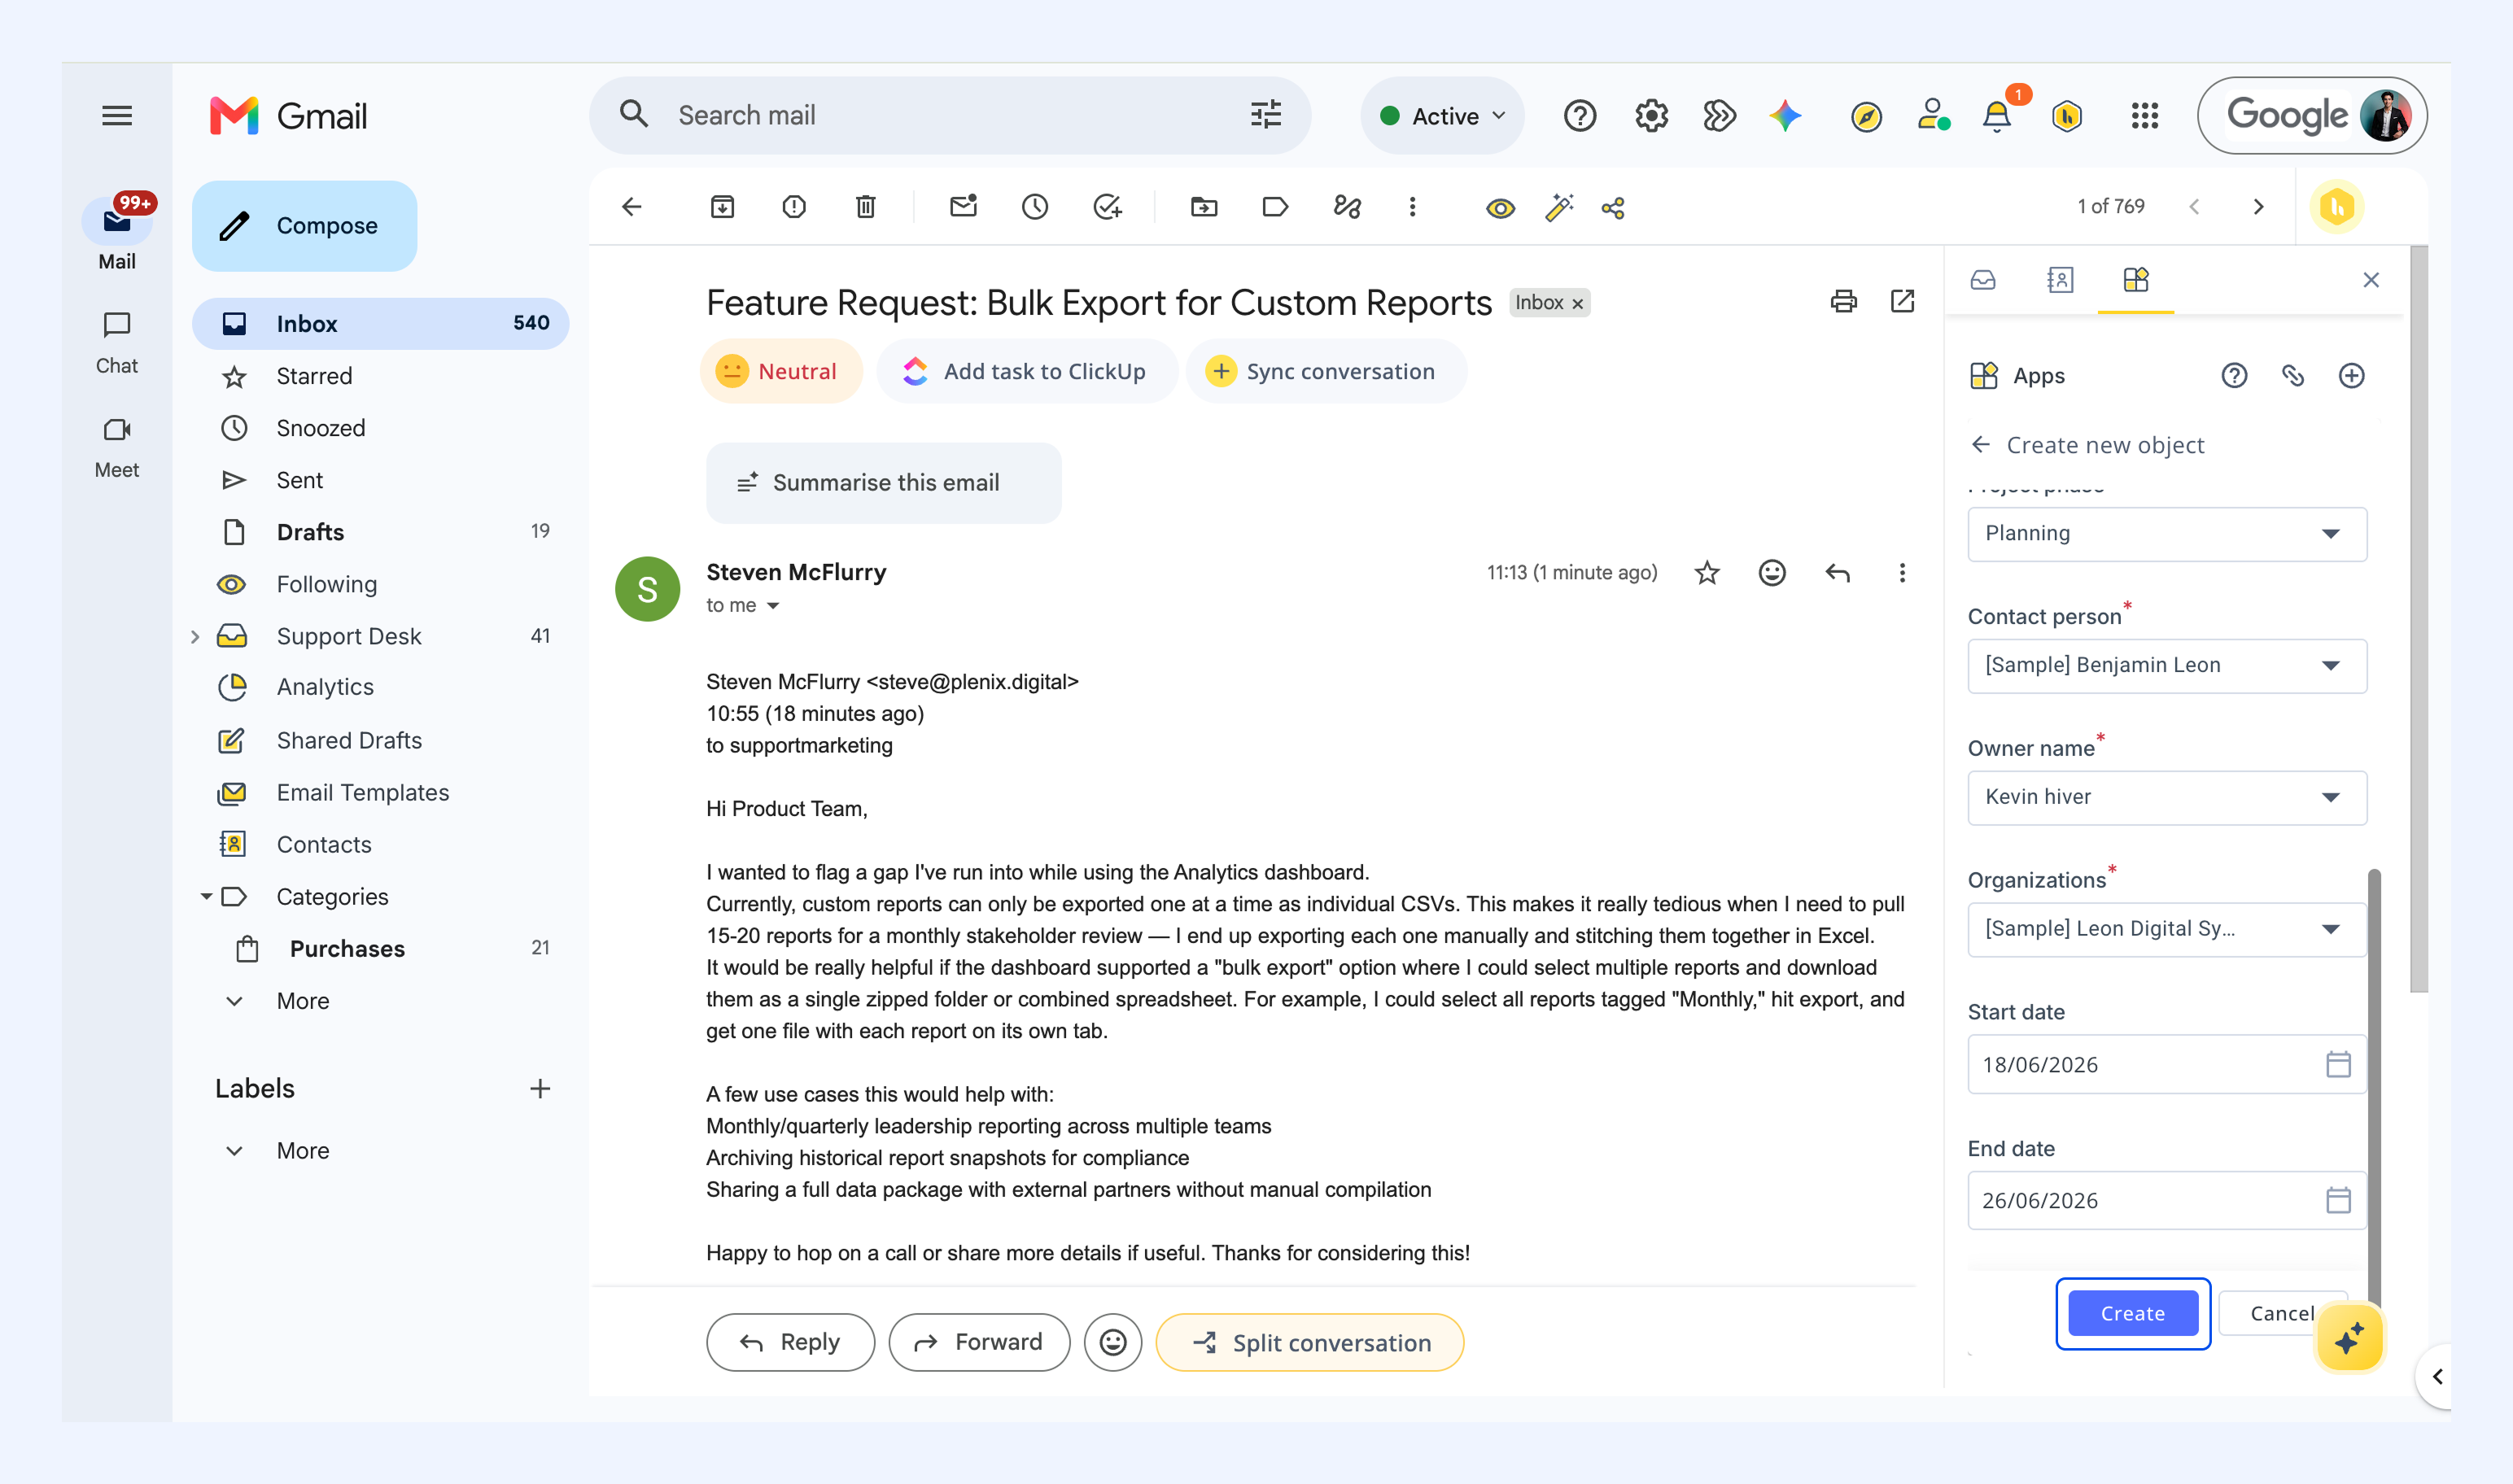Click the share icon in email toolbar
The height and width of the screenshot is (1484, 2513).
[1613, 208]
